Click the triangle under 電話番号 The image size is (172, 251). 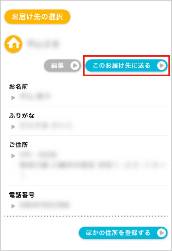click(14, 206)
